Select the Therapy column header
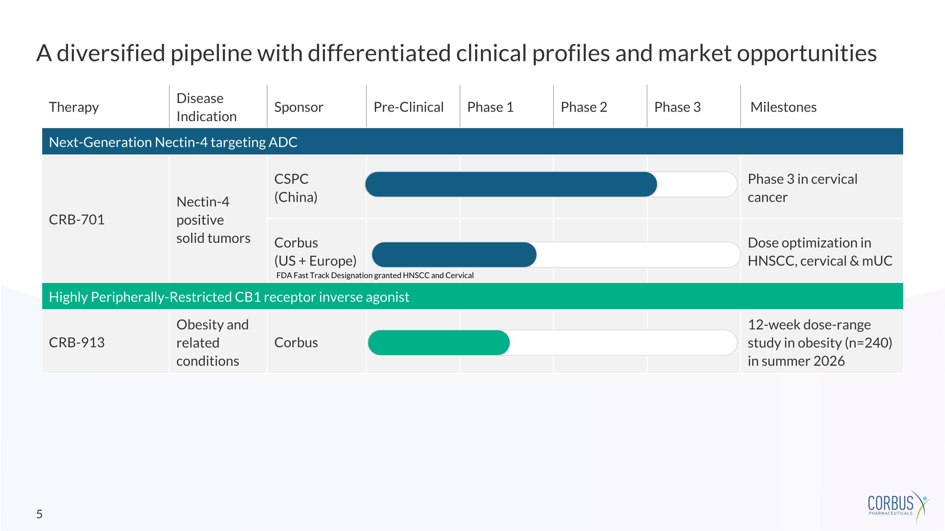The height and width of the screenshot is (531, 945). click(x=74, y=107)
